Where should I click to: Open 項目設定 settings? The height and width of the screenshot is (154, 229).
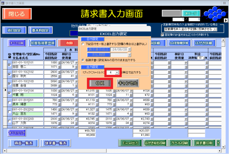[x=14, y=30]
